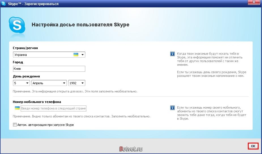Click the note starting with Примечание. Эта информация открыта для всех
This screenshot has height=154, width=262.
point(75,91)
